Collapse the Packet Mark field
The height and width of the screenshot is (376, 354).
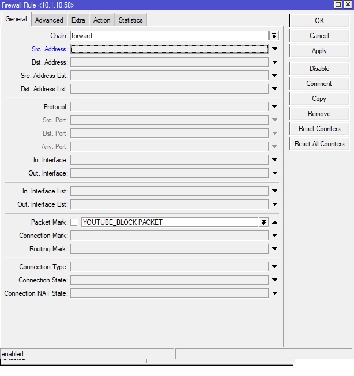coord(275,222)
